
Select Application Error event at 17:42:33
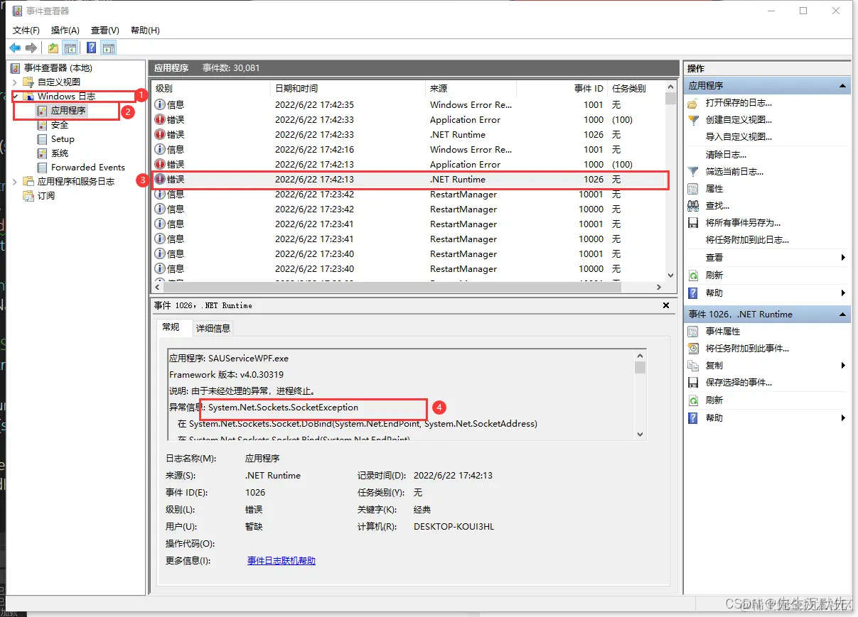tap(409, 120)
